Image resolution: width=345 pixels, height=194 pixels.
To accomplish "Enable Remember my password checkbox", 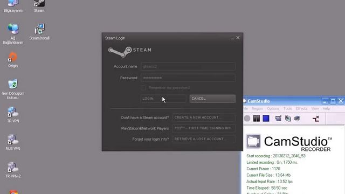I will coord(143,88).
